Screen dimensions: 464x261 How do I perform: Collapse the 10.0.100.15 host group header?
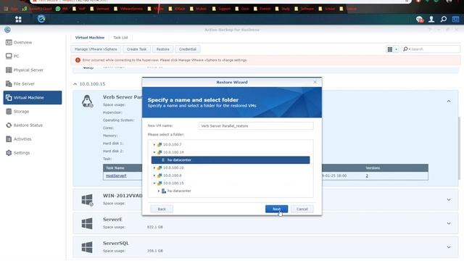click(x=75, y=84)
